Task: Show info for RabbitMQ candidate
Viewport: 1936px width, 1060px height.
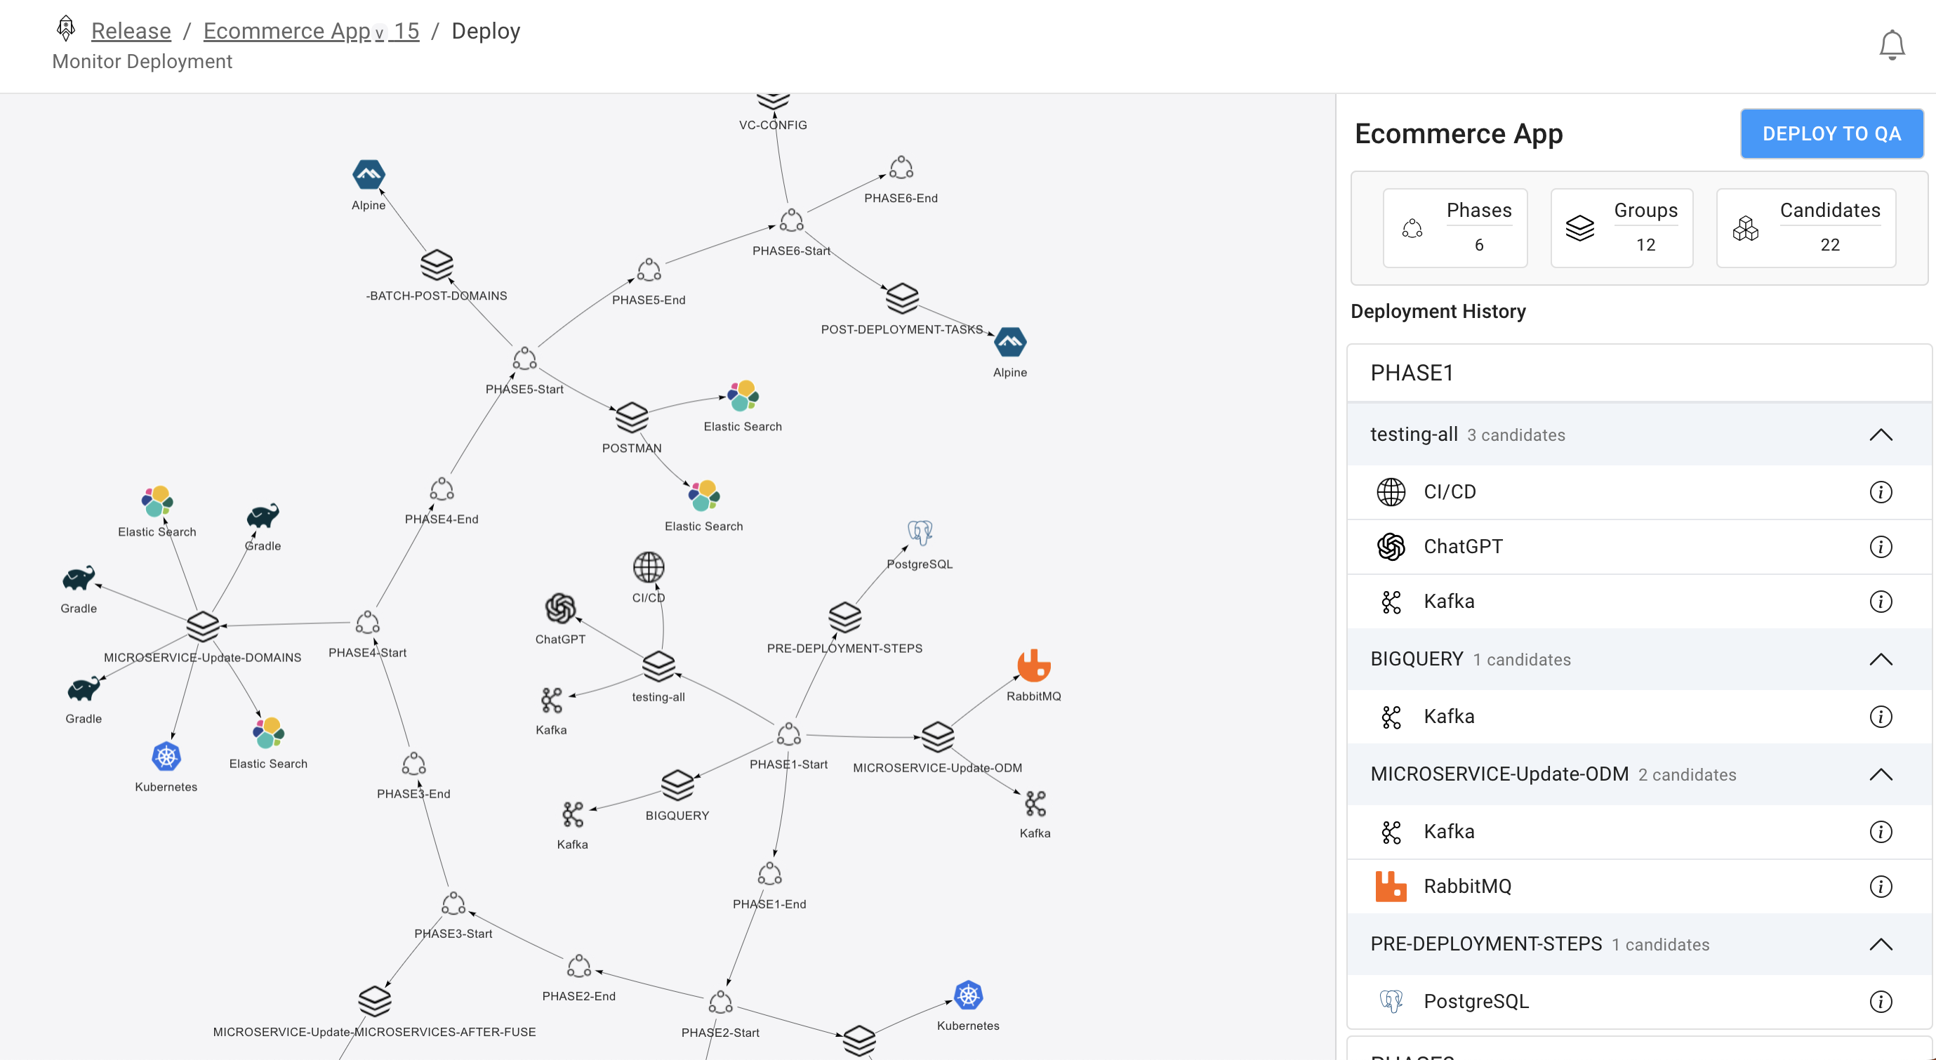Action: (1880, 887)
